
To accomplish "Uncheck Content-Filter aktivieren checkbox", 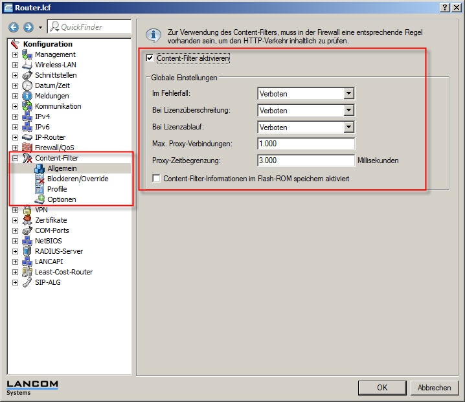I will [x=150, y=58].
